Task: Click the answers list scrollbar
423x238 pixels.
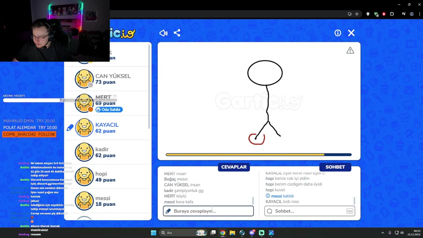Action: click(253, 201)
